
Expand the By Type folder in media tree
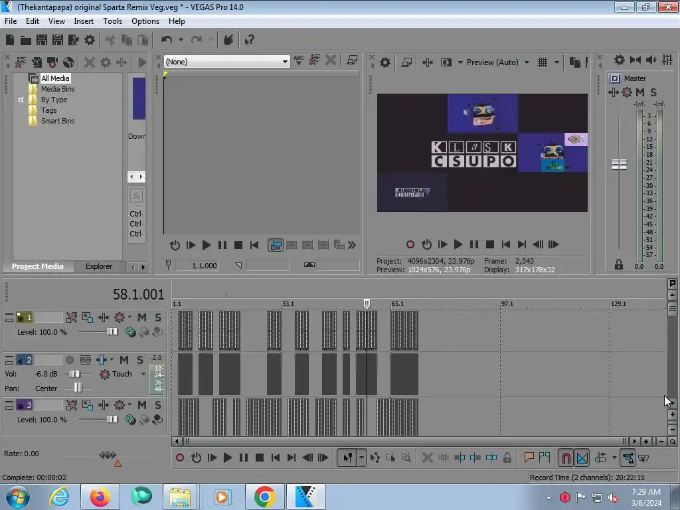tap(21, 100)
